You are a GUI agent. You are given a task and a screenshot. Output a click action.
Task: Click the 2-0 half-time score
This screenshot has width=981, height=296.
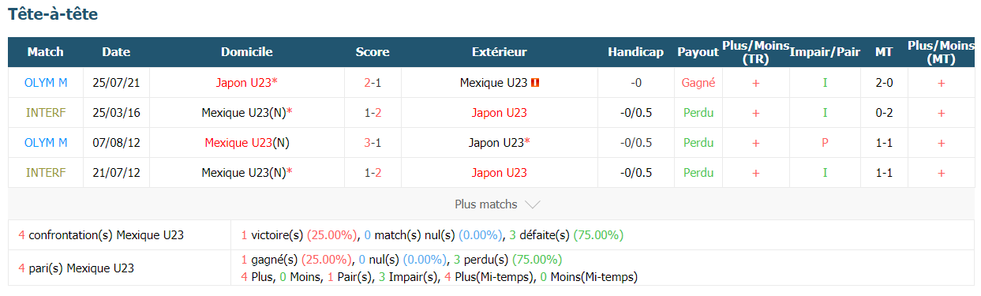click(x=884, y=82)
